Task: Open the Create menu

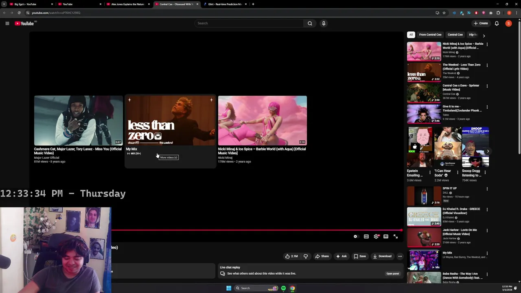Action: point(481,23)
